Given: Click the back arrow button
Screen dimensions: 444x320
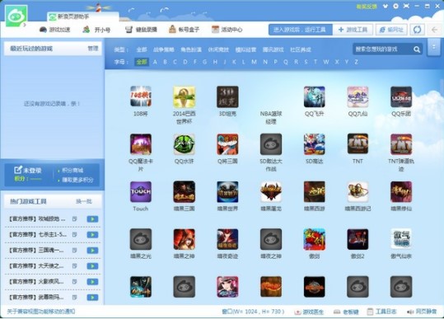Looking at the screenshot, I should [x=434, y=30].
